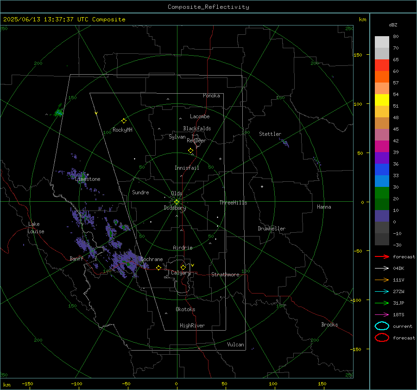Click the white 04DK arrow legend icon
The height and width of the screenshot is (390, 417).
point(382,268)
